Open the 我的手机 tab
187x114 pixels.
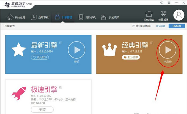(x=87, y=17)
